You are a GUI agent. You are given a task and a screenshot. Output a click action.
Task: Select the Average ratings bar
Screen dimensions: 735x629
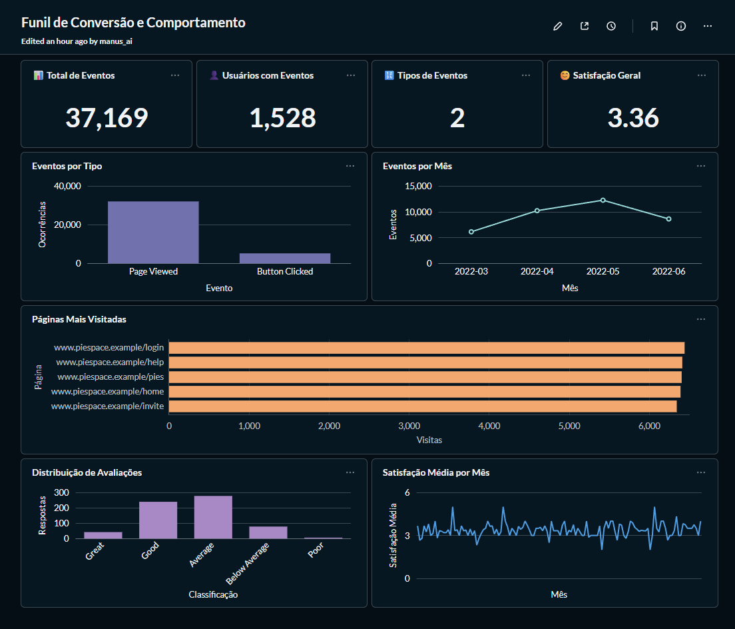tap(213, 517)
